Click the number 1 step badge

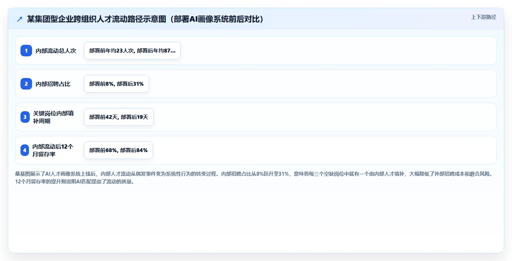[26, 51]
